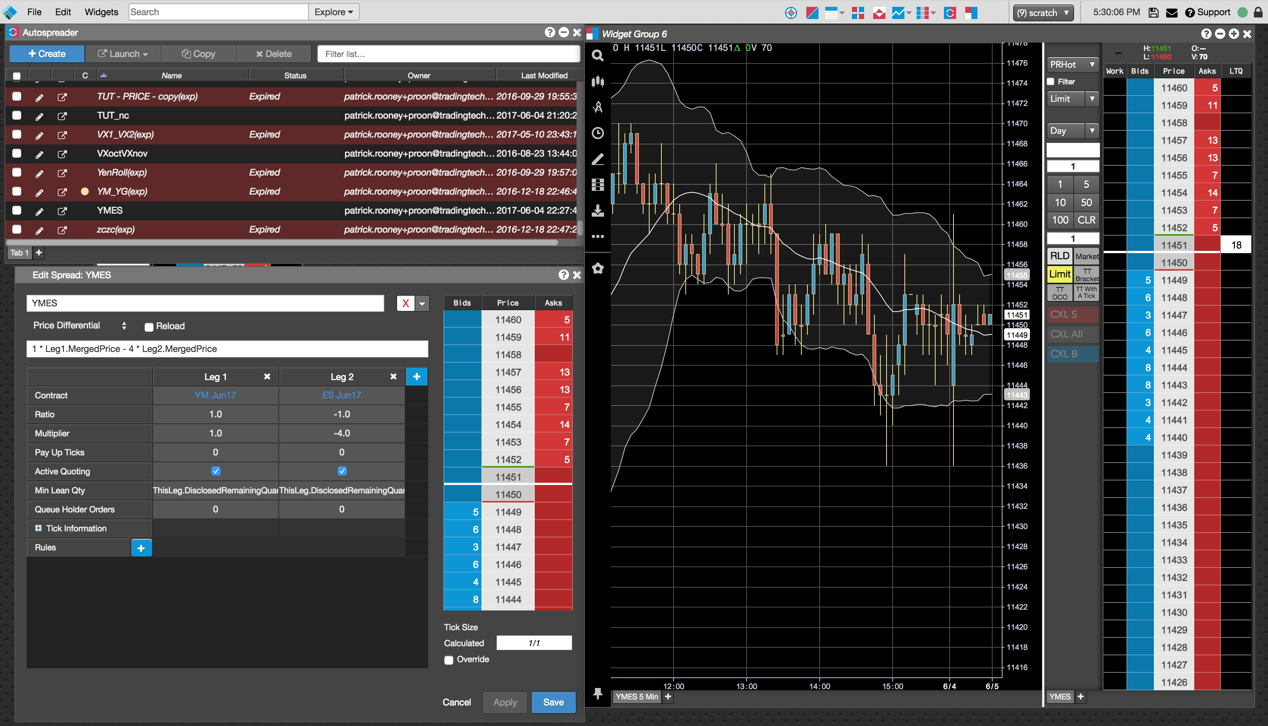1268x726 pixels.
Task: Select the chart drawing pencil tool
Action: coord(597,159)
